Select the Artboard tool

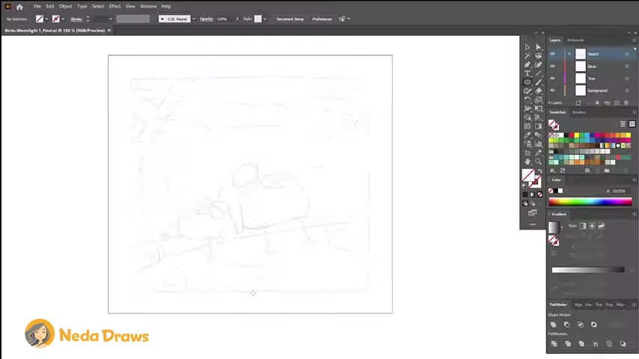(x=528, y=153)
